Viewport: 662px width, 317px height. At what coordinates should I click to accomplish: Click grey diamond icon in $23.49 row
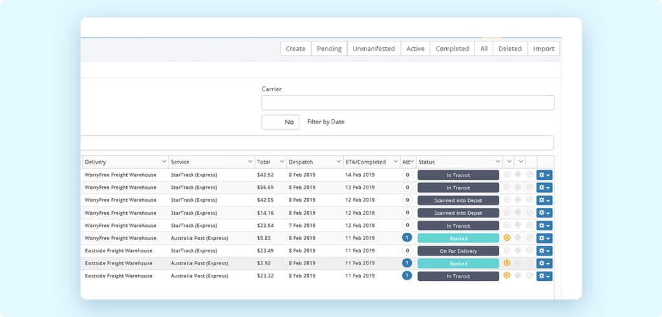[518, 250]
